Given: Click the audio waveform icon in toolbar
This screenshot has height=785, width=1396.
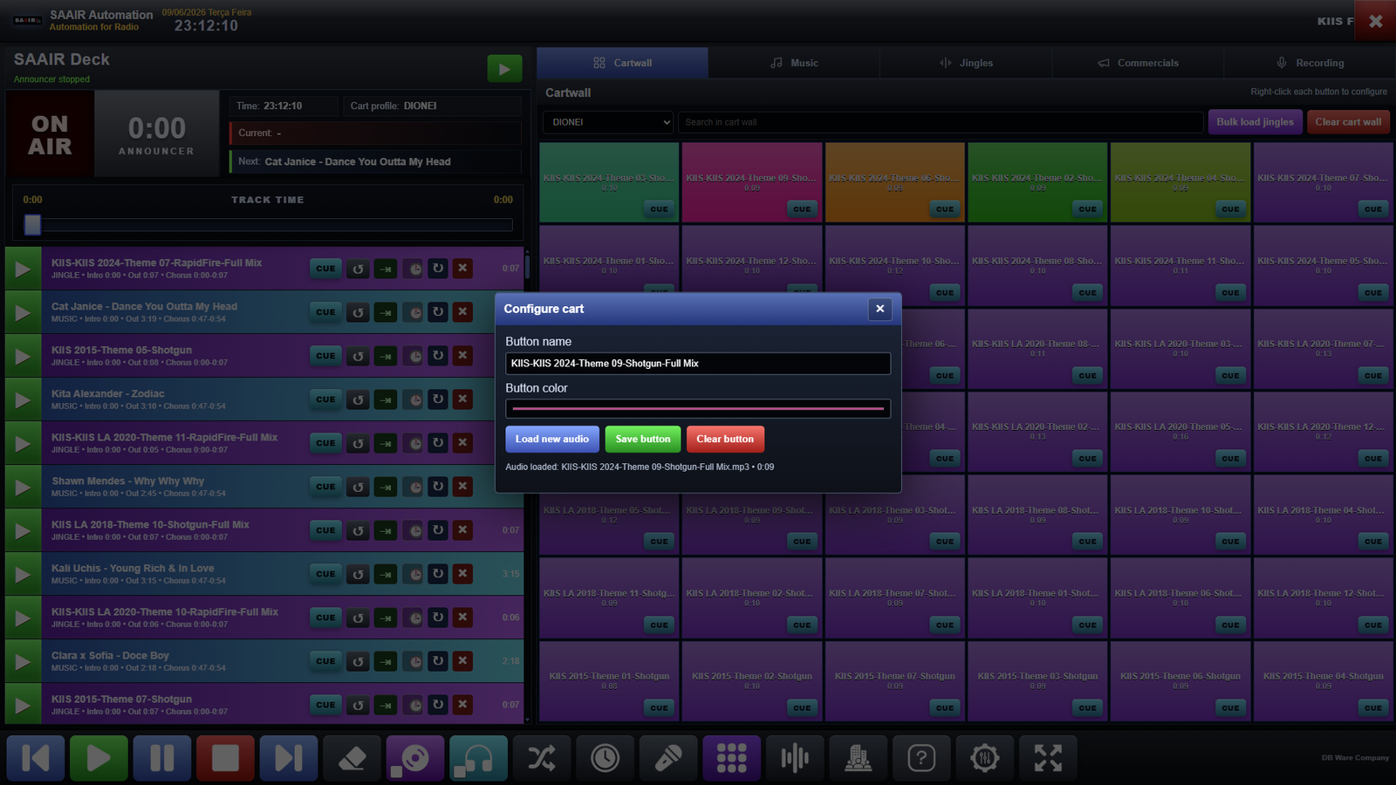Looking at the screenshot, I should pos(795,758).
